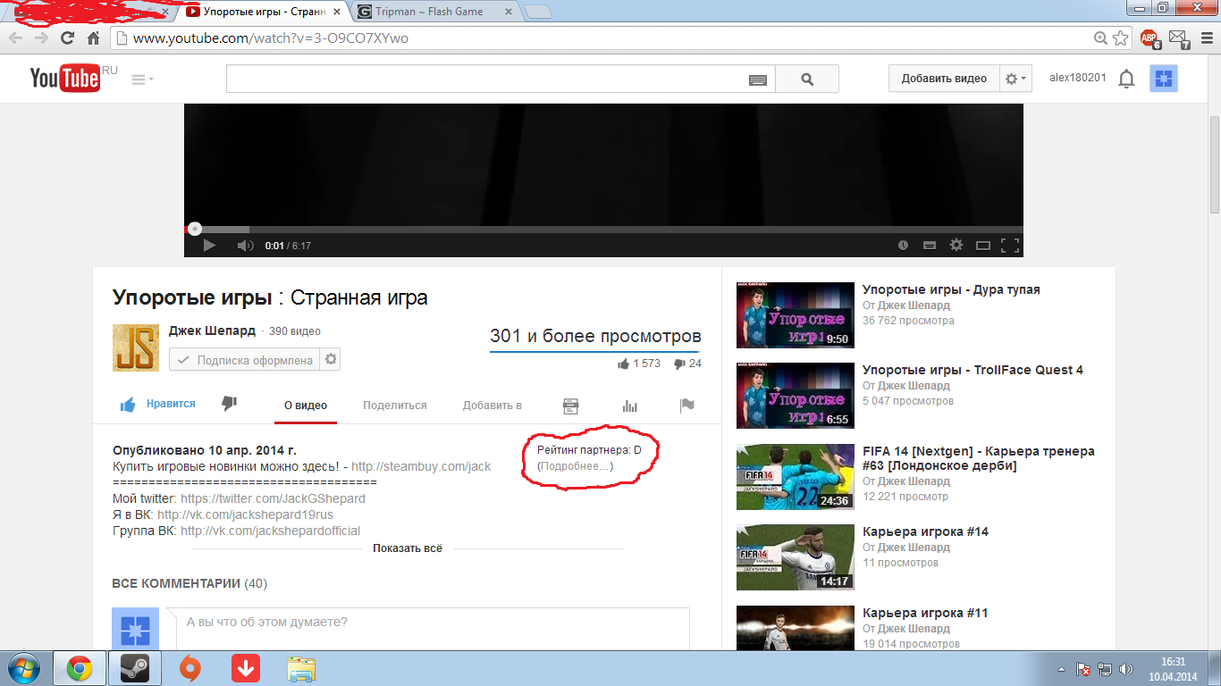Mute the video volume
The image size is (1221, 686).
coord(245,246)
